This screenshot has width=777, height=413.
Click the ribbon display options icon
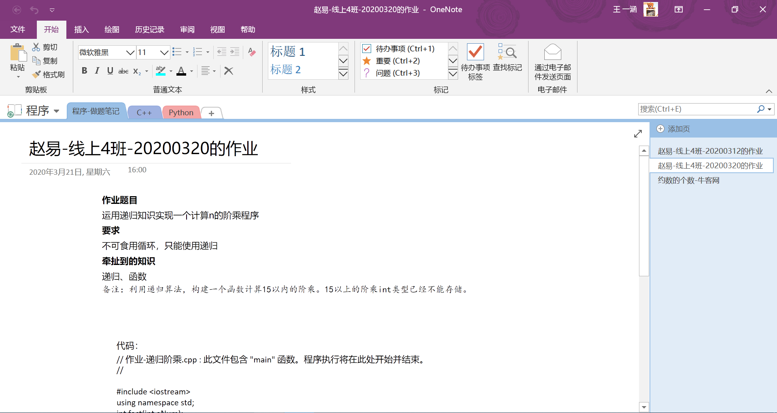(x=679, y=9)
